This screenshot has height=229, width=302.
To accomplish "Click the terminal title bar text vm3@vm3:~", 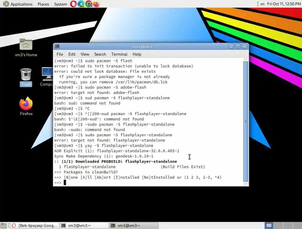I will pos(144,47).
